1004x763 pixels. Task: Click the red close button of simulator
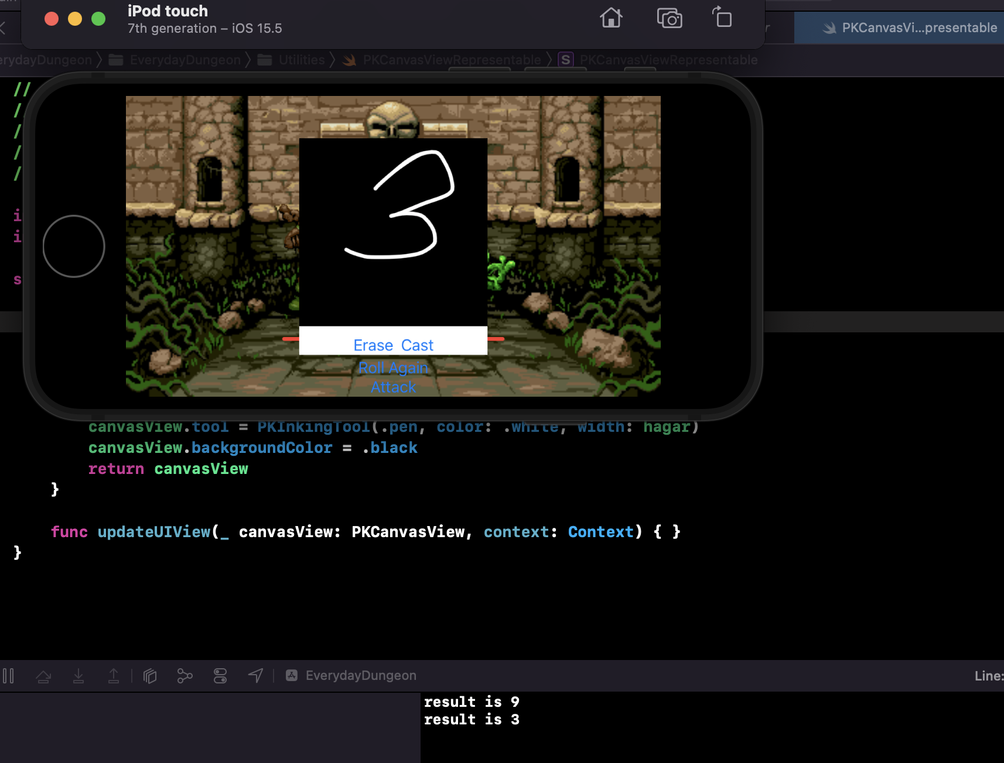pos(52,19)
